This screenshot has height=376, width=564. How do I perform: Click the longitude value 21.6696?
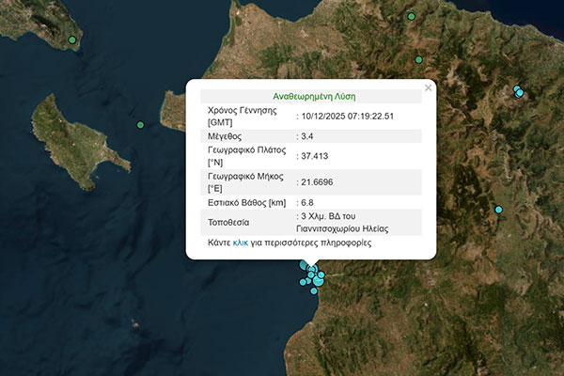pos(318,182)
